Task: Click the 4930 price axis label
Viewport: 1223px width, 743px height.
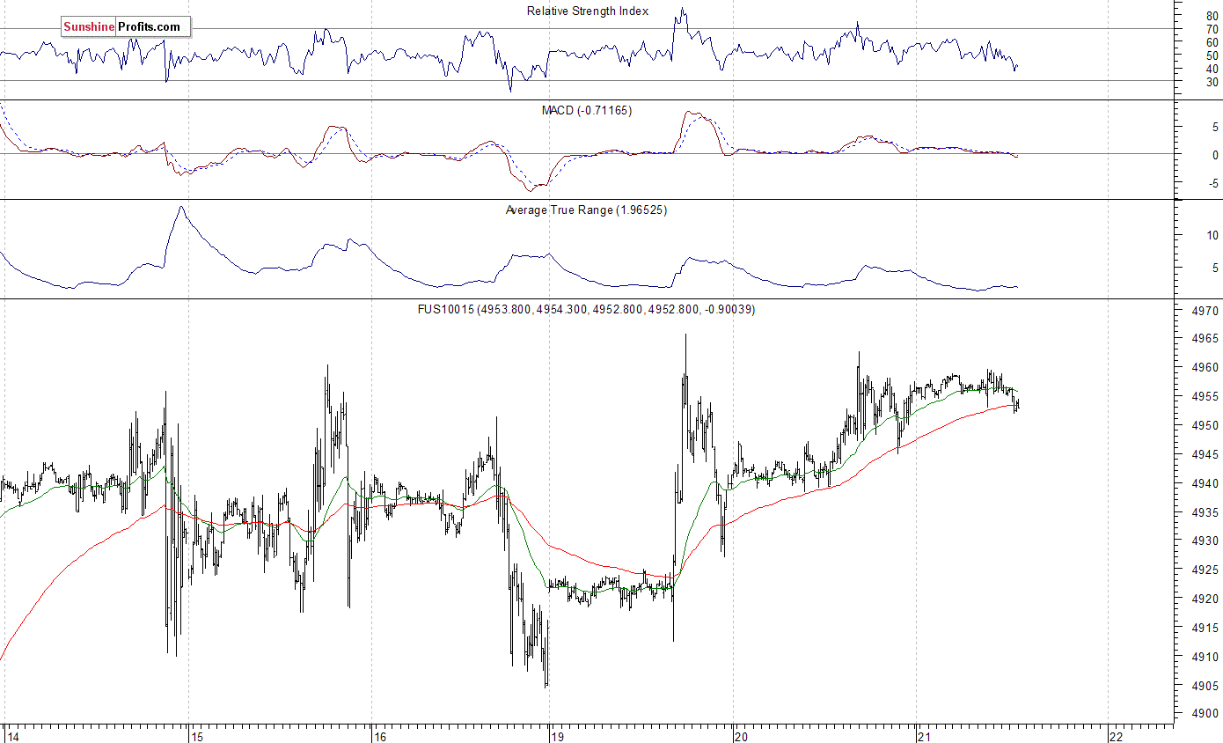Action: tap(1206, 541)
